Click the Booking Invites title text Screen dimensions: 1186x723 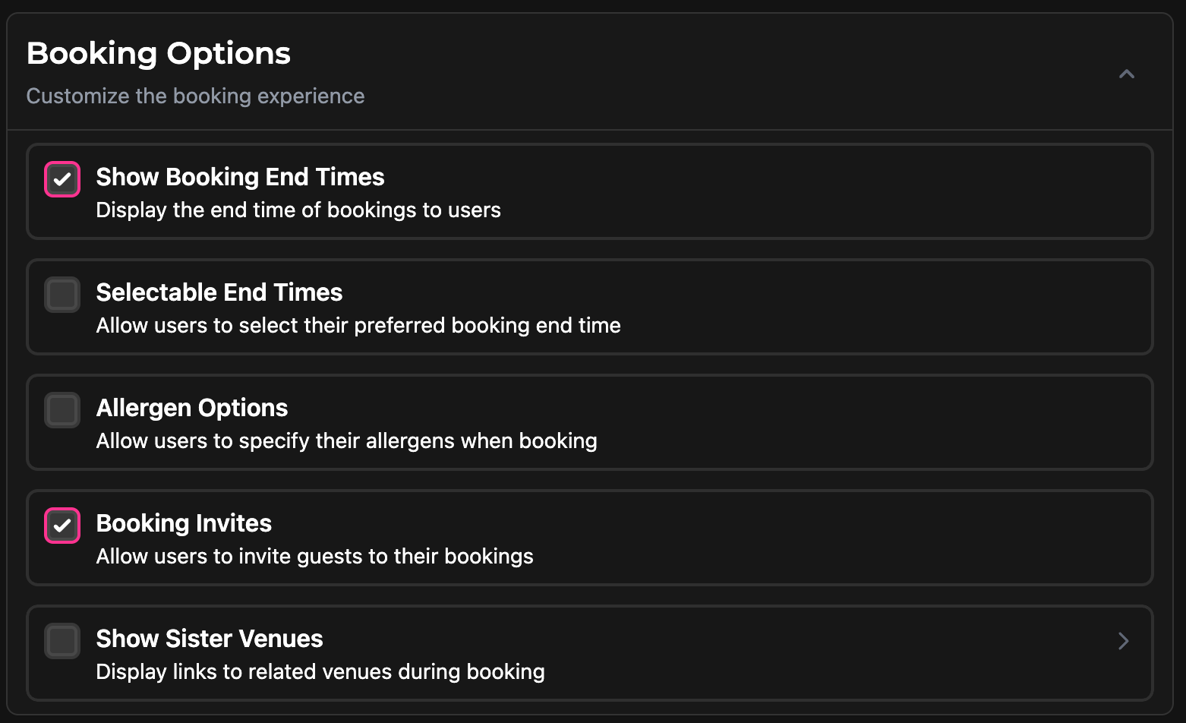coord(184,523)
